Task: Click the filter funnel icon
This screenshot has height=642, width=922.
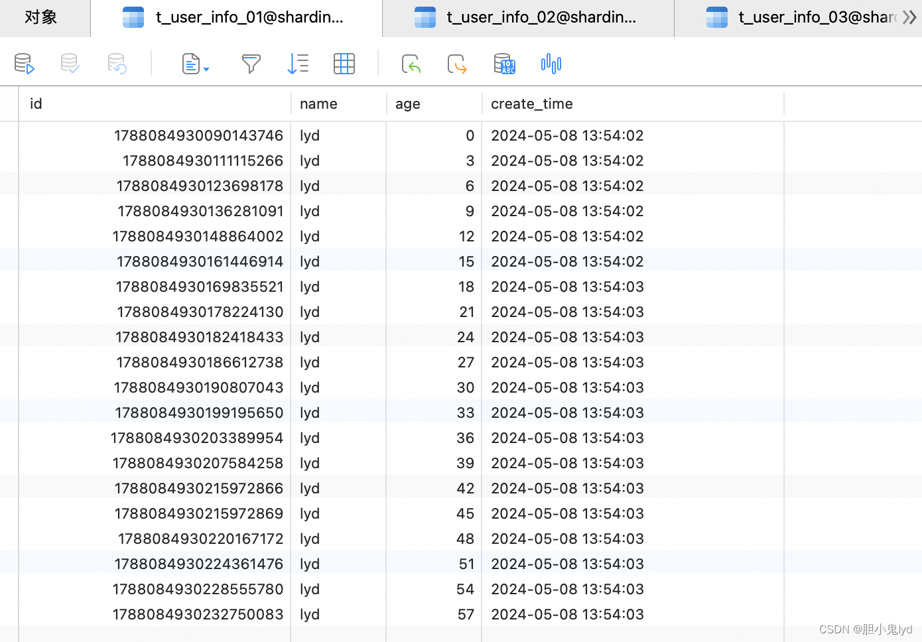Action: coord(251,64)
